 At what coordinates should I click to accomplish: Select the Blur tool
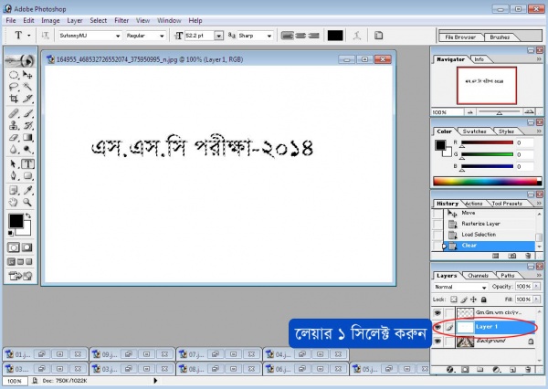(x=14, y=150)
